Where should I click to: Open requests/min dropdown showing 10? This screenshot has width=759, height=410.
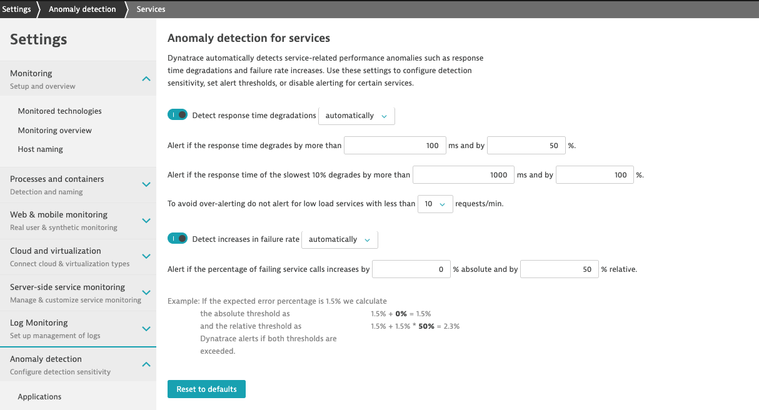[x=435, y=204]
